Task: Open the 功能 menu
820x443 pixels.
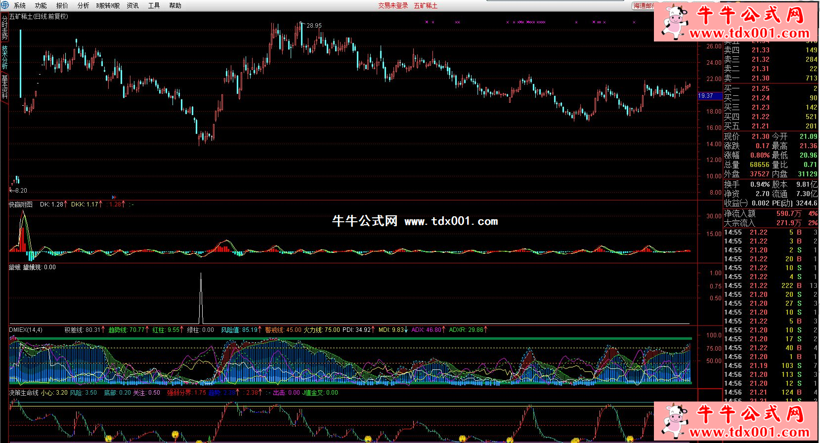Action: (41, 5)
